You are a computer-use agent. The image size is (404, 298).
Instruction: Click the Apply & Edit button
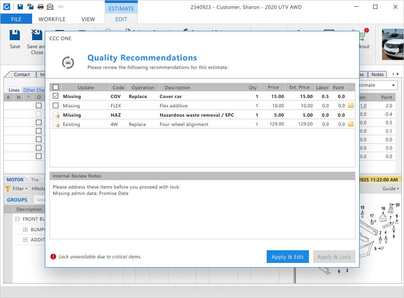287,257
